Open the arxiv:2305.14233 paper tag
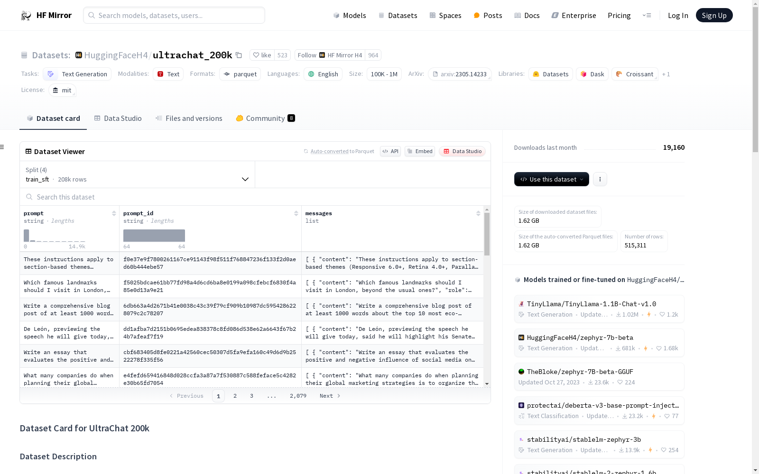 click(x=460, y=74)
